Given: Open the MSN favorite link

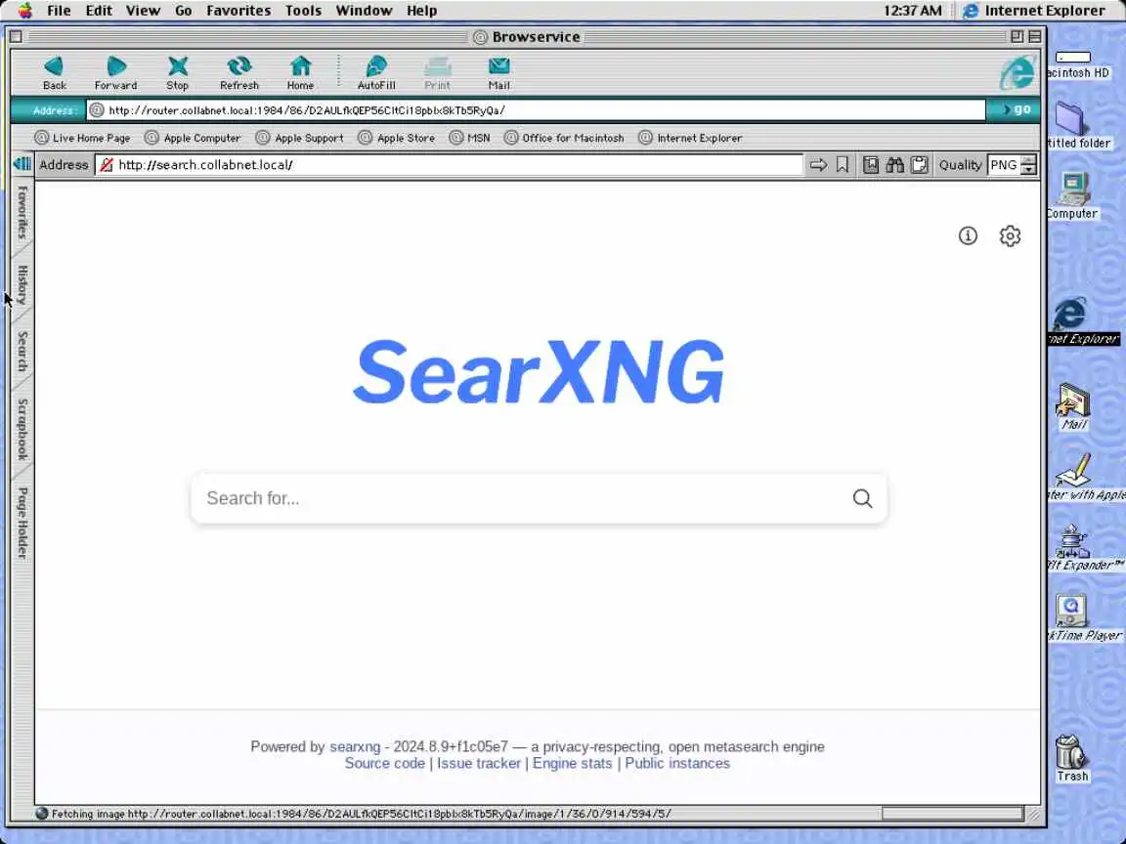Looking at the screenshot, I should click(x=469, y=138).
